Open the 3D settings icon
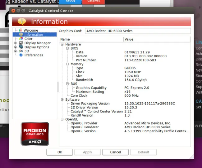Screen dimensions: 202x168 (x=21, y=51)
